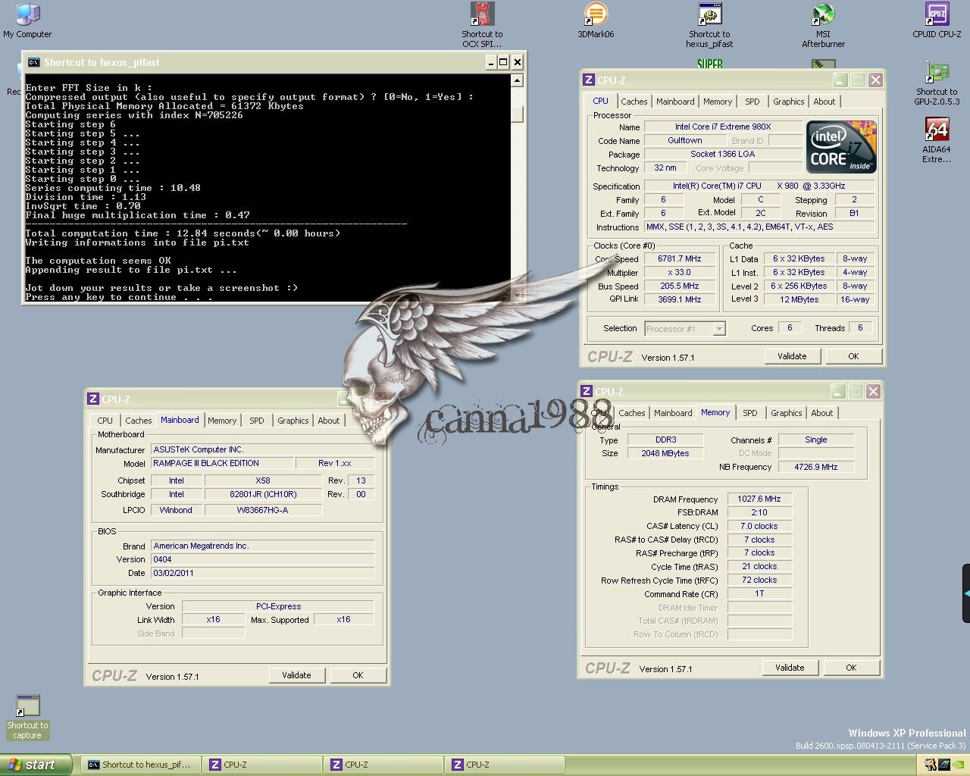Select SPD tab in the Mainboard CPU-Z window
The height and width of the screenshot is (776, 970).
coord(257,421)
